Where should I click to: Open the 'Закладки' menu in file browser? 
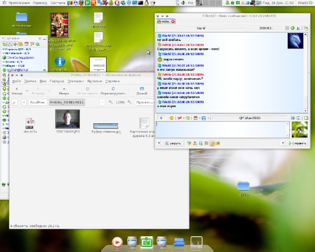76,81
